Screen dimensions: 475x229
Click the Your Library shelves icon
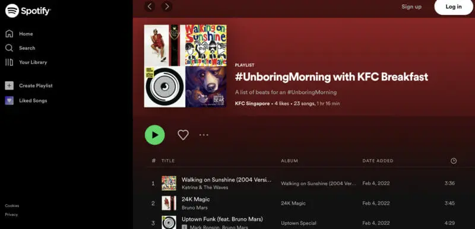point(9,62)
